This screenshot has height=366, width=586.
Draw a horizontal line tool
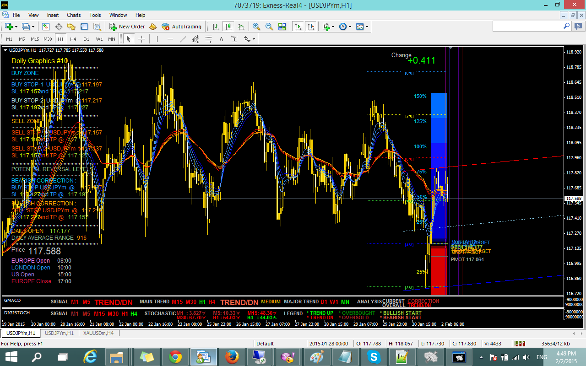(170, 39)
